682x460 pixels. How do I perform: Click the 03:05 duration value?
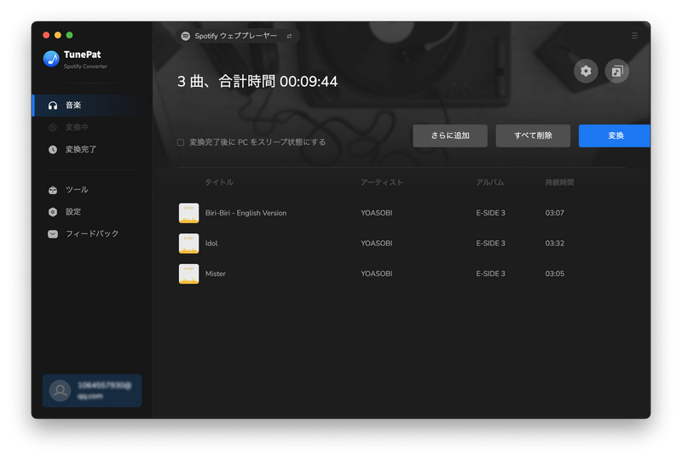(x=555, y=274)
